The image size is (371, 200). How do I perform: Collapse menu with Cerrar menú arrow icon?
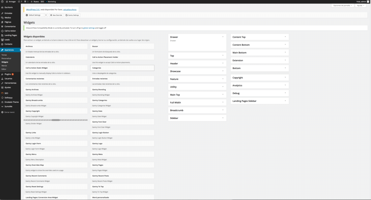coord(2,112)
